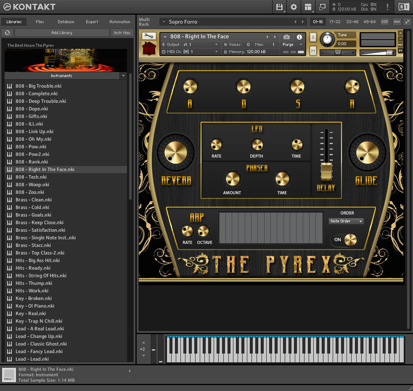Click the Sustain (S) knob
Screen dimensions: 413x391
point(297,87)
